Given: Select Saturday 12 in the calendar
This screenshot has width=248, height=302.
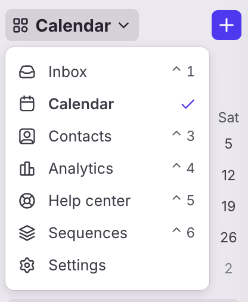Looking at the screenshot, I should (x=228, y=175).
